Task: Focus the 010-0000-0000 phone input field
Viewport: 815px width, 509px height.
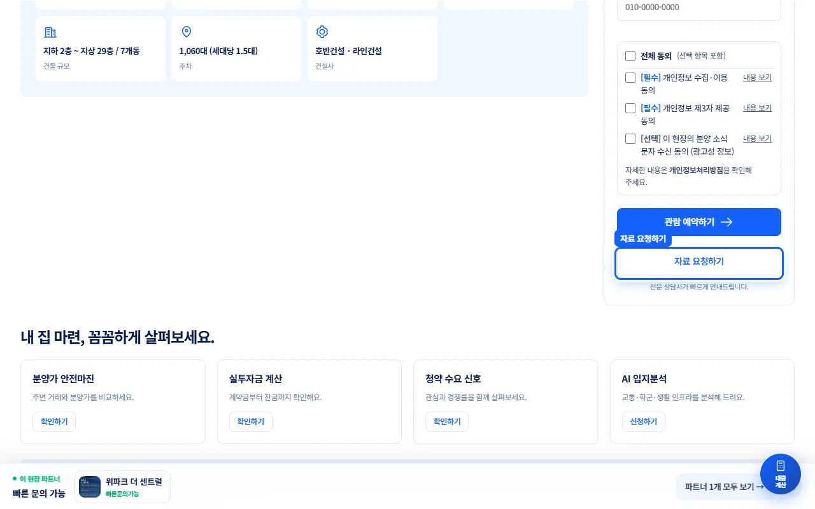Action: pos(698,9)
